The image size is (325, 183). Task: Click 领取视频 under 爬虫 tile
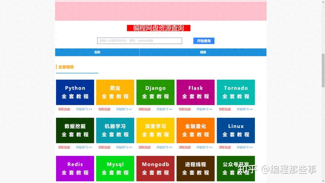pos(104,109)
